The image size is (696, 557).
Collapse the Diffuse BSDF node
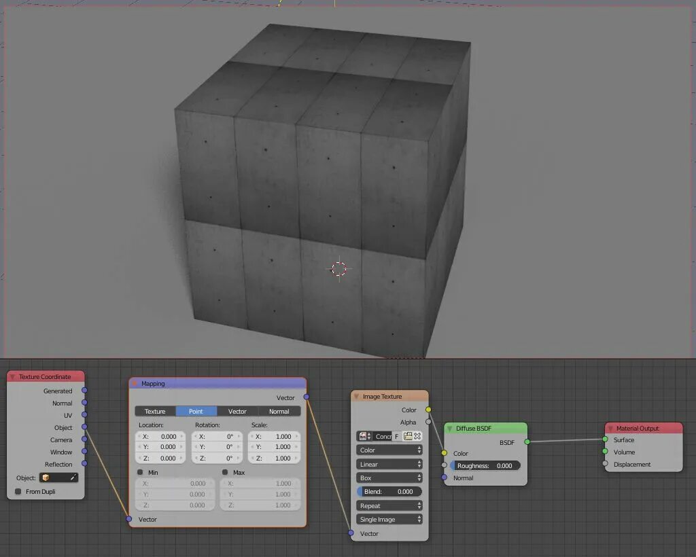pos(450,429)
